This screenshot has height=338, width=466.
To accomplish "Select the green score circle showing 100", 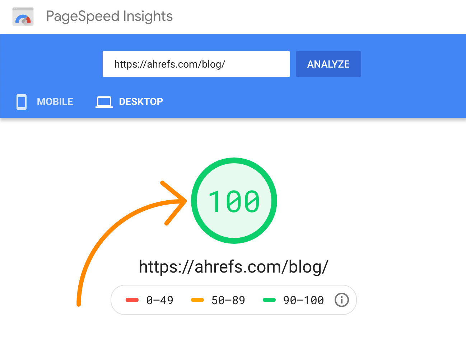I will pyautogui.click(x=234, y=201).
